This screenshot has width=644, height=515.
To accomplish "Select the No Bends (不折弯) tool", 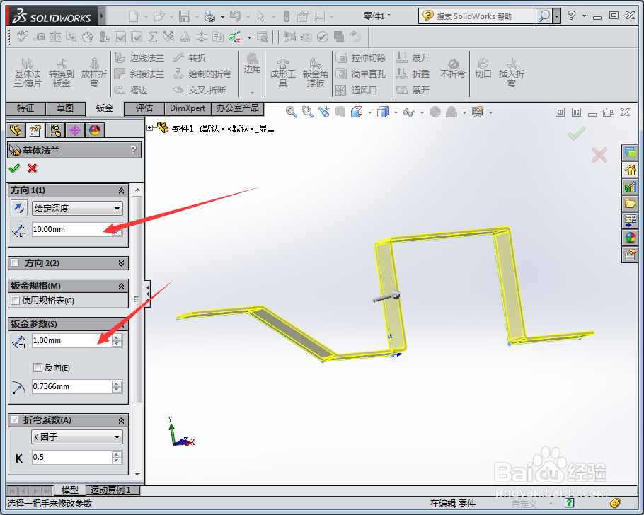I will tap(453, 68).
